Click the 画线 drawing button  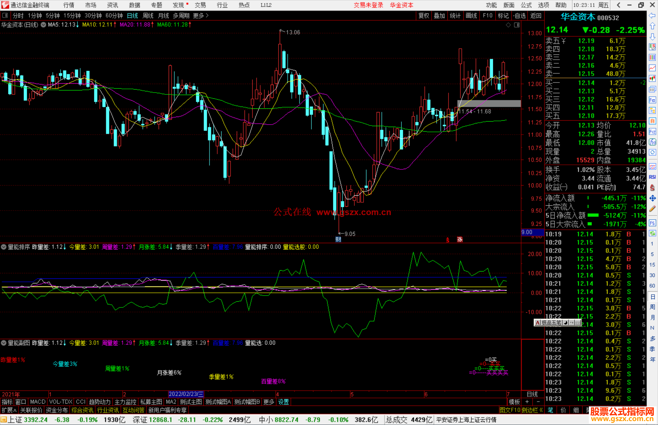471,16
